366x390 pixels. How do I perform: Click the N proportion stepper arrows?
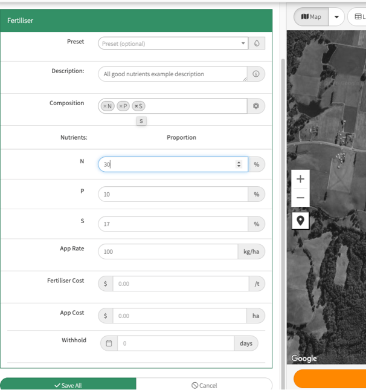pyautogui.click(x=239, y=164)
